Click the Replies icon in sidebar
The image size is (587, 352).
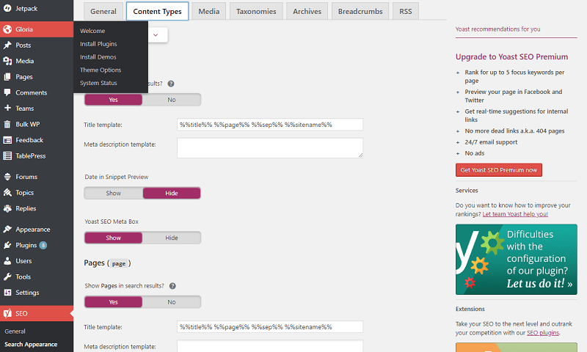[x=7, y=208]
